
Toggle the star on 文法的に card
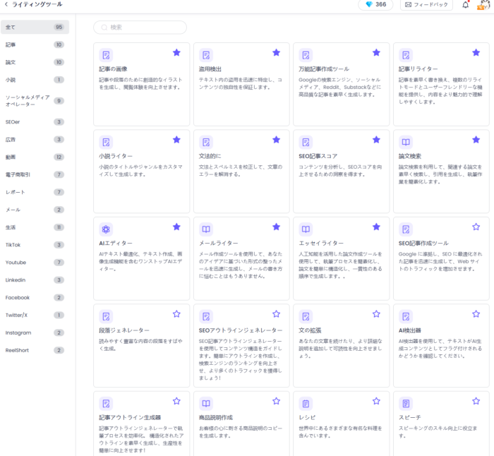277,140
